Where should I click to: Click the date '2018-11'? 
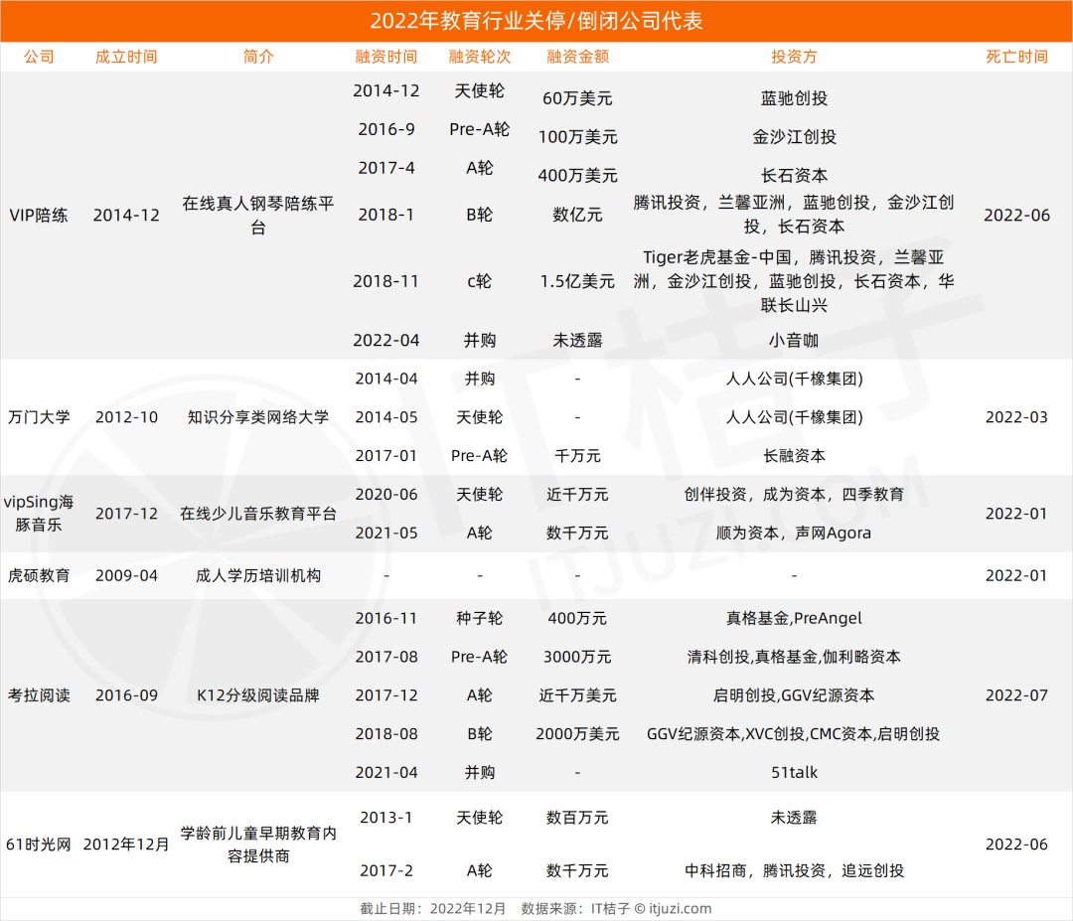click(x=385, y=281)
